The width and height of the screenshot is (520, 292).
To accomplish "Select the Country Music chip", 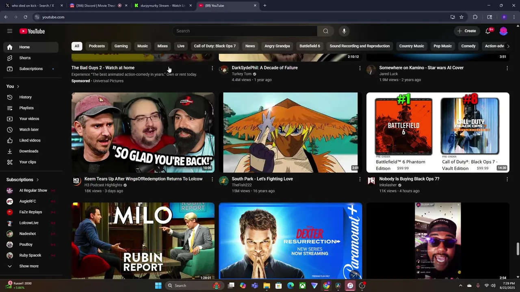I will [x=412, y=46].
